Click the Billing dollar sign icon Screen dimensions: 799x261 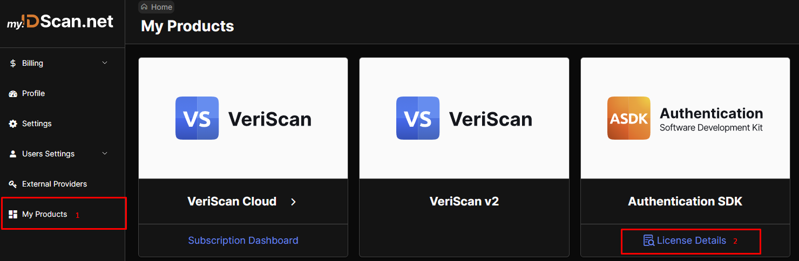(13, 63)
